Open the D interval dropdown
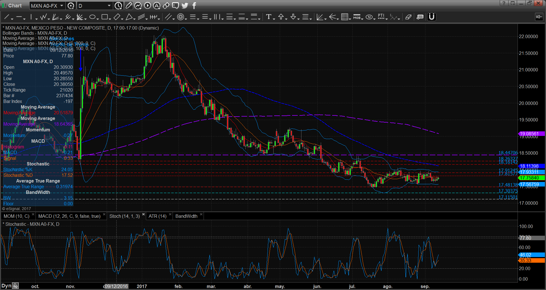Screen dimensions: 546x290 pyautogui.click(x=109, y=5)
